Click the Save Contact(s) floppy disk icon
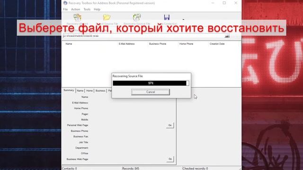Image resolution: width=303 pixels, height=170 pixels. [167, 17]
